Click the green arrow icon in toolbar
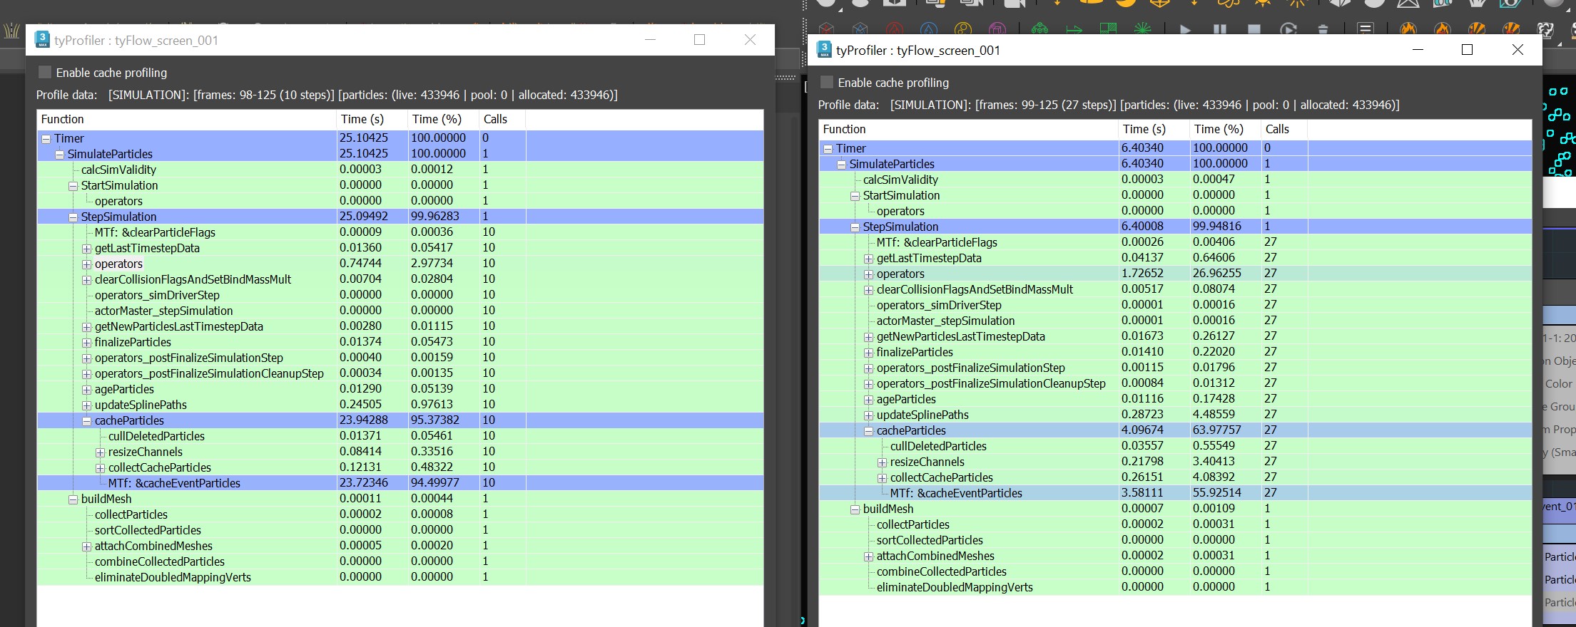 pos(1074,30)
